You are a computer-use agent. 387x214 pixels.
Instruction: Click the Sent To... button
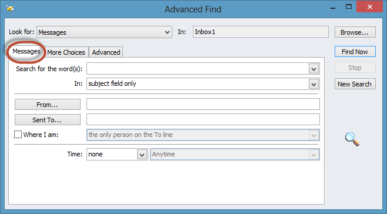click(48, 120)
